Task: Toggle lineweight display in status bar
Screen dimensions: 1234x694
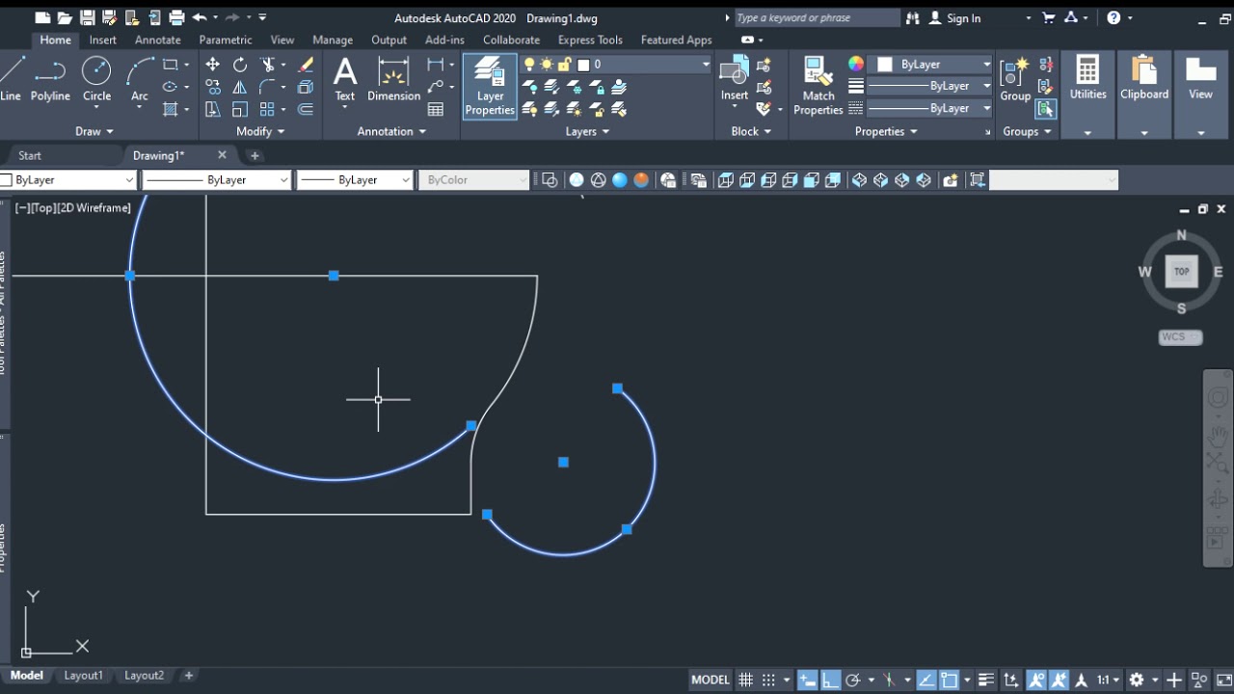Action: (x=986, y=680)
